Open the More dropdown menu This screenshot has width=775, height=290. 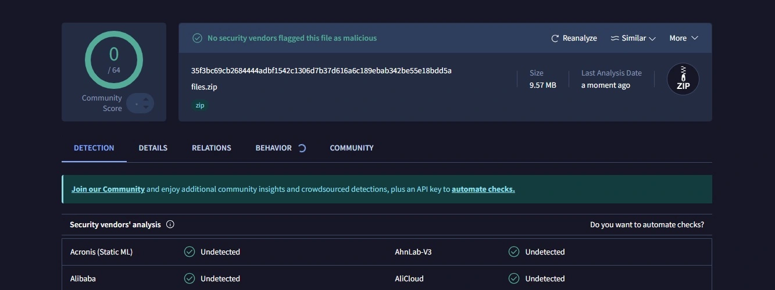(x=683, y=38)
